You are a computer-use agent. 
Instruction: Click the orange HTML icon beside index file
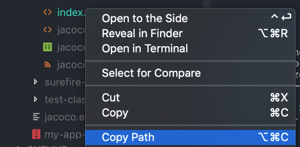47,13
